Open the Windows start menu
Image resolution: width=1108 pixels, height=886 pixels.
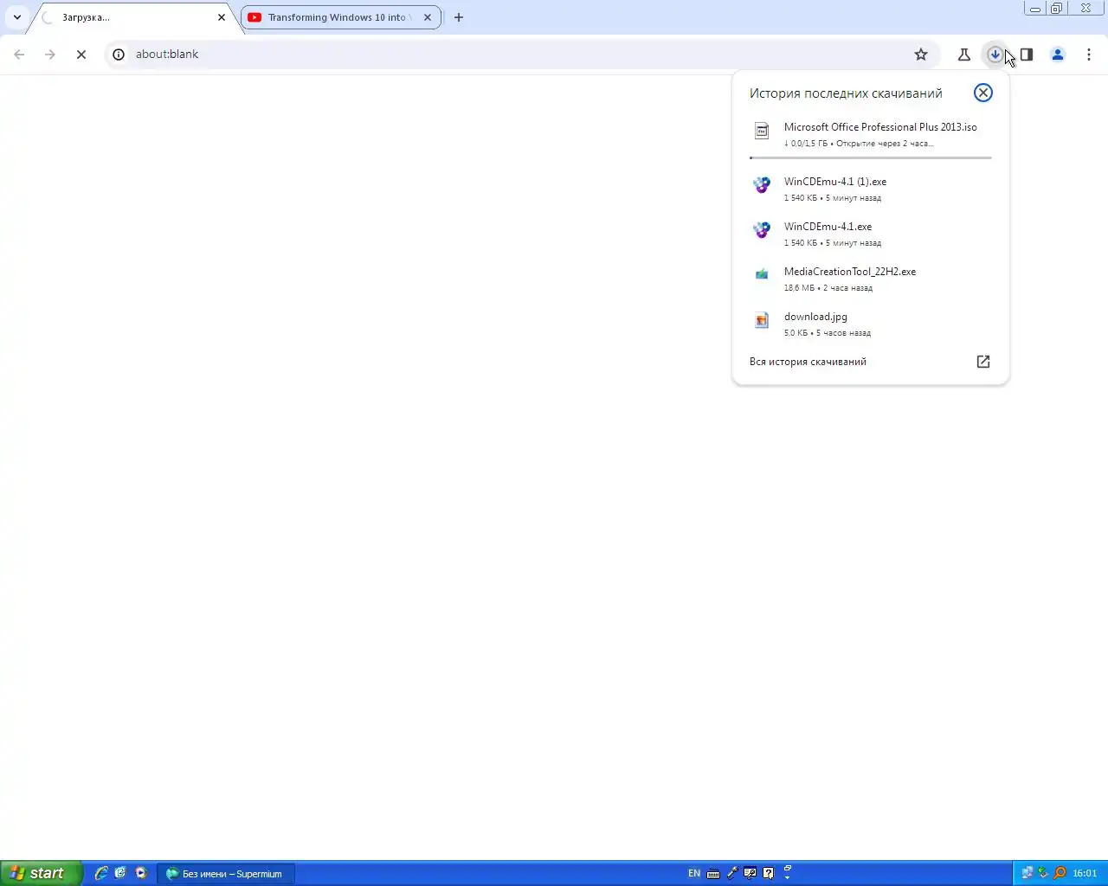[41, 873]
